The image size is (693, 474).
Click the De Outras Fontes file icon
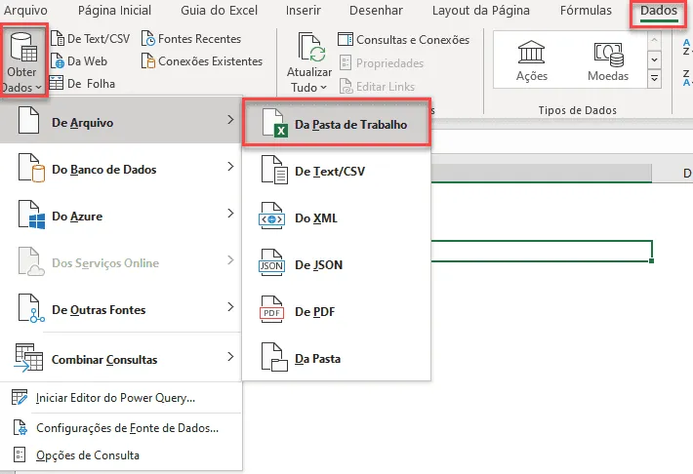[x=30, y=308]
